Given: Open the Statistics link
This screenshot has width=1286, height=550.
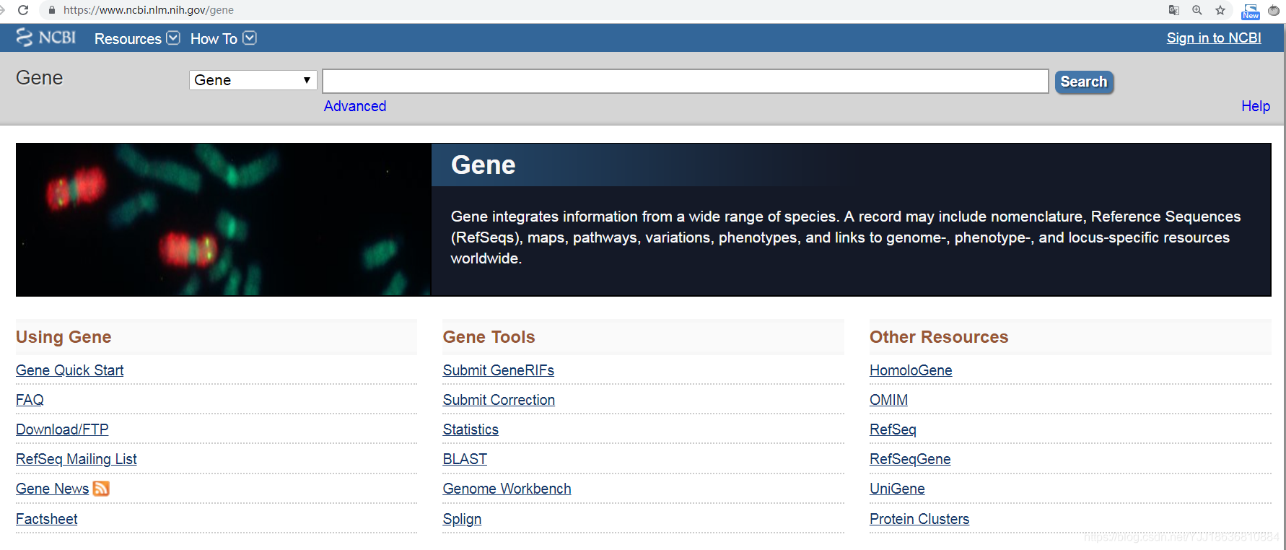Looking at the screenshot, I should pyautogui.click(x=471, y=429).
